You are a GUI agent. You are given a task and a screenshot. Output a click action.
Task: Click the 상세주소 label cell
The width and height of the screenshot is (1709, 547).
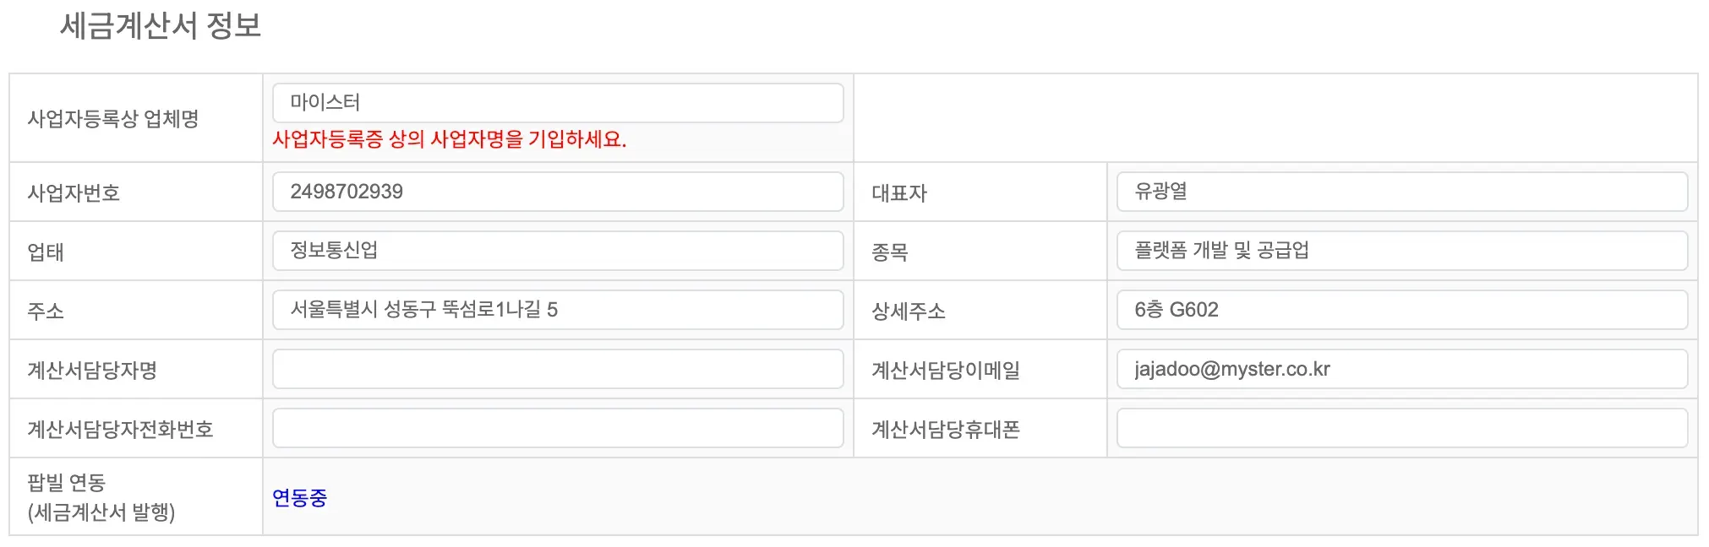point(909,311)
